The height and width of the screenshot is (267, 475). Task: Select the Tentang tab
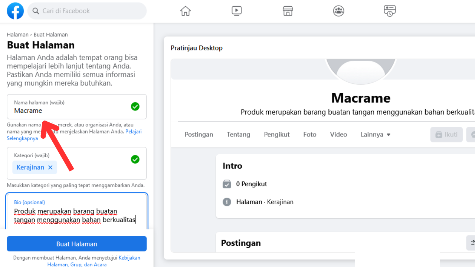tap(239, 135)
